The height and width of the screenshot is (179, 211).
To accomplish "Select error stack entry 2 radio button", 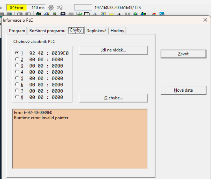I will (17, 59).
